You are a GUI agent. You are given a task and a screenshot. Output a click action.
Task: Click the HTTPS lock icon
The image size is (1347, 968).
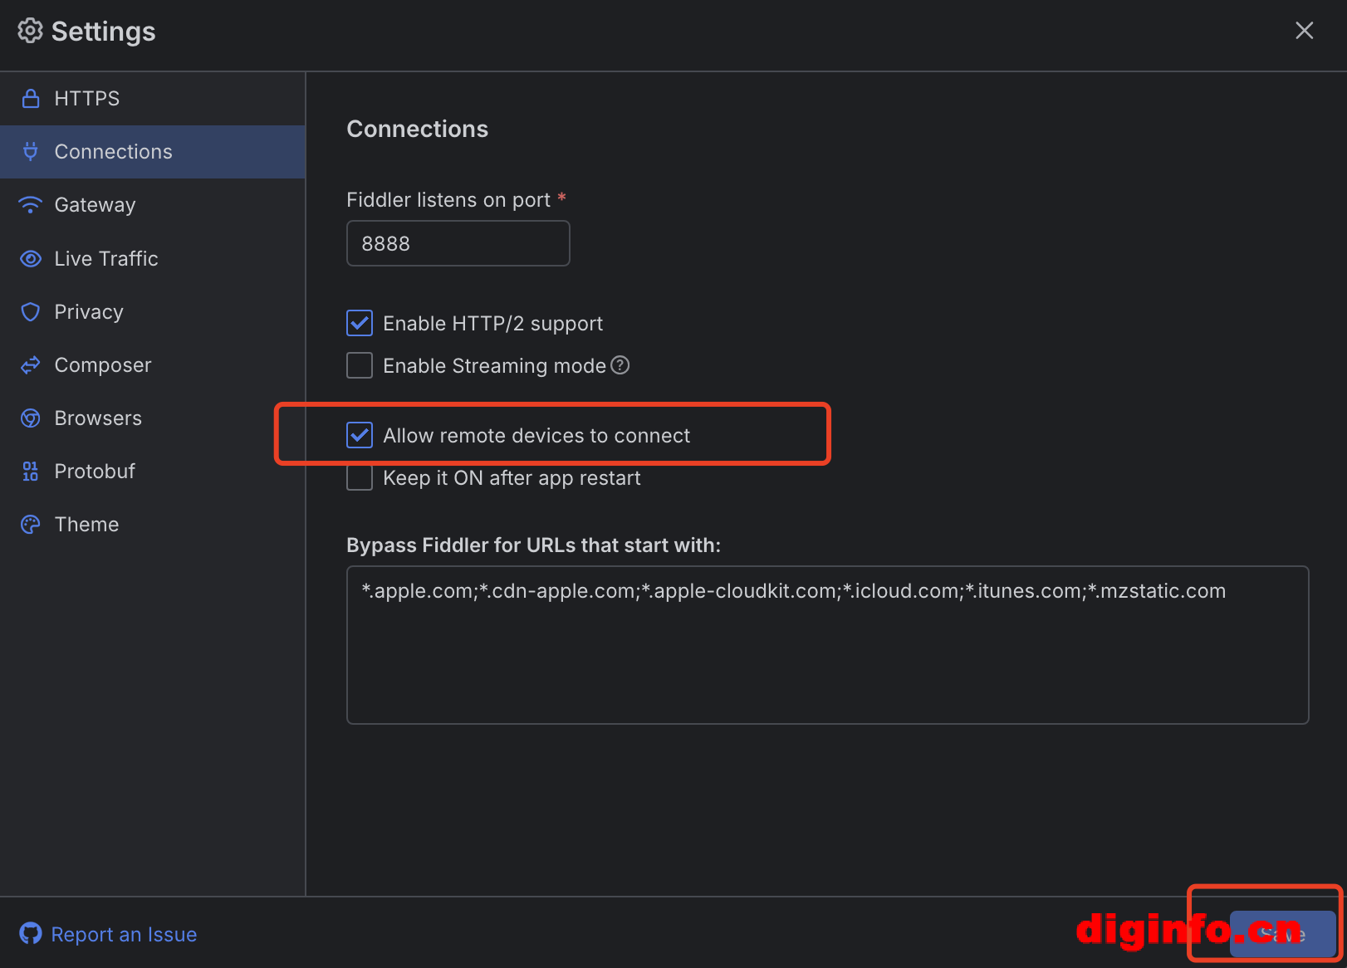[31, 99]
